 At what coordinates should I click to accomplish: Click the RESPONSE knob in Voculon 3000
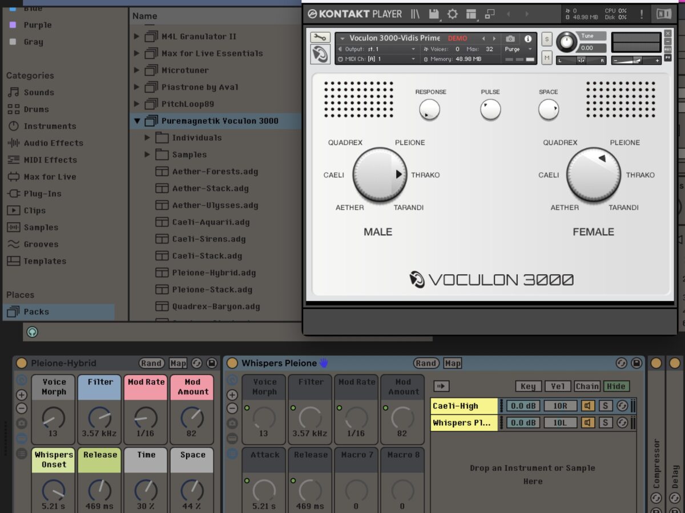click(x=429, y=109)
